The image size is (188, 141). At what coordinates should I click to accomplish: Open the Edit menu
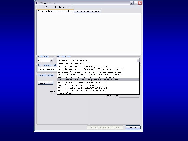pyautogui.click(x=43, y=7)
